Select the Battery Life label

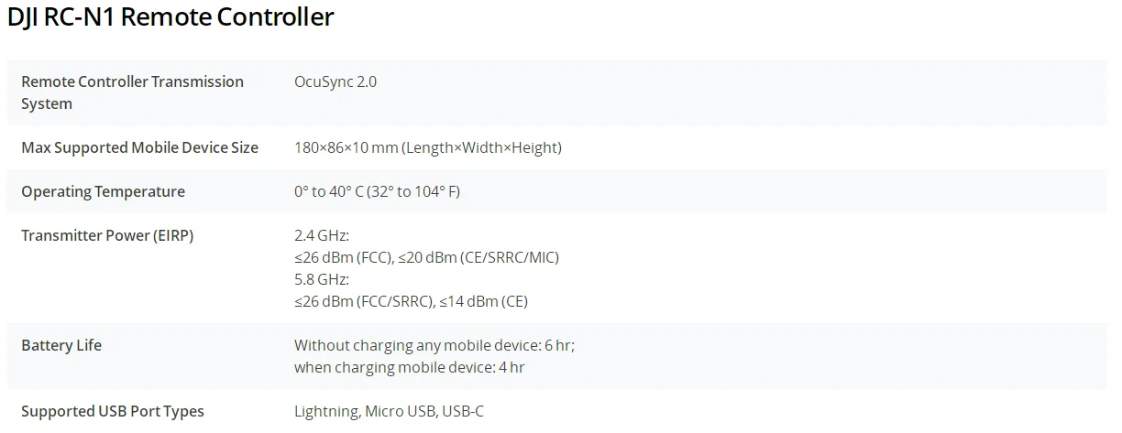tap(61, 345)
